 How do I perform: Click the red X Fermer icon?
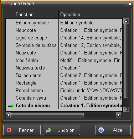(9, 130)
